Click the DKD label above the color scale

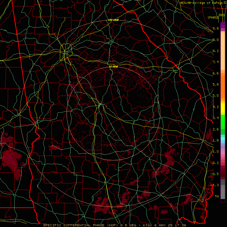pyautogui.click(x=222, y=15)
